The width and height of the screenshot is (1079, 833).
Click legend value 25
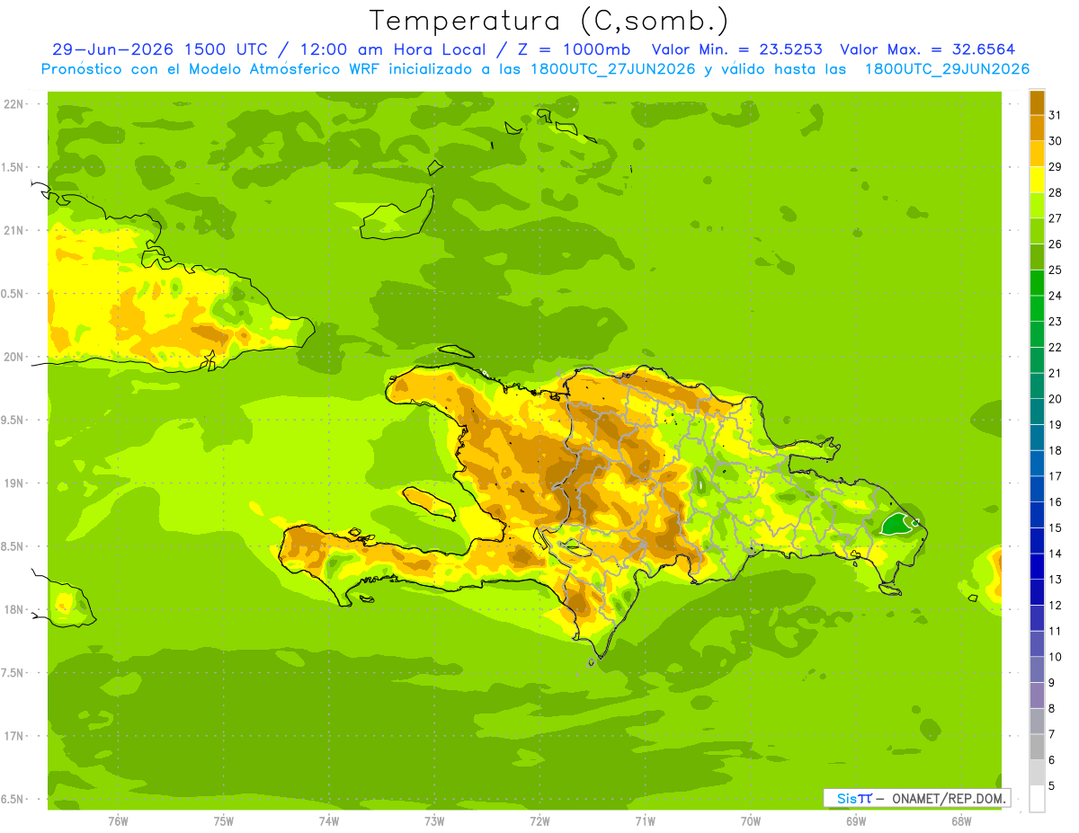[x=1056, y=270]
